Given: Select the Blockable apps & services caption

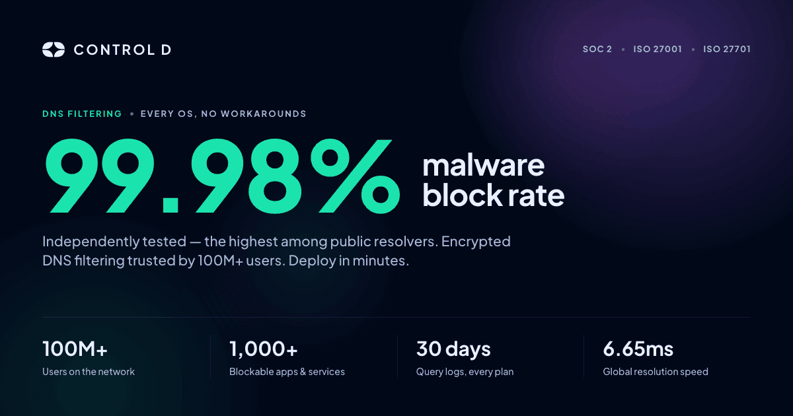Looking at the screenshot, I should (x=287, y=372).
